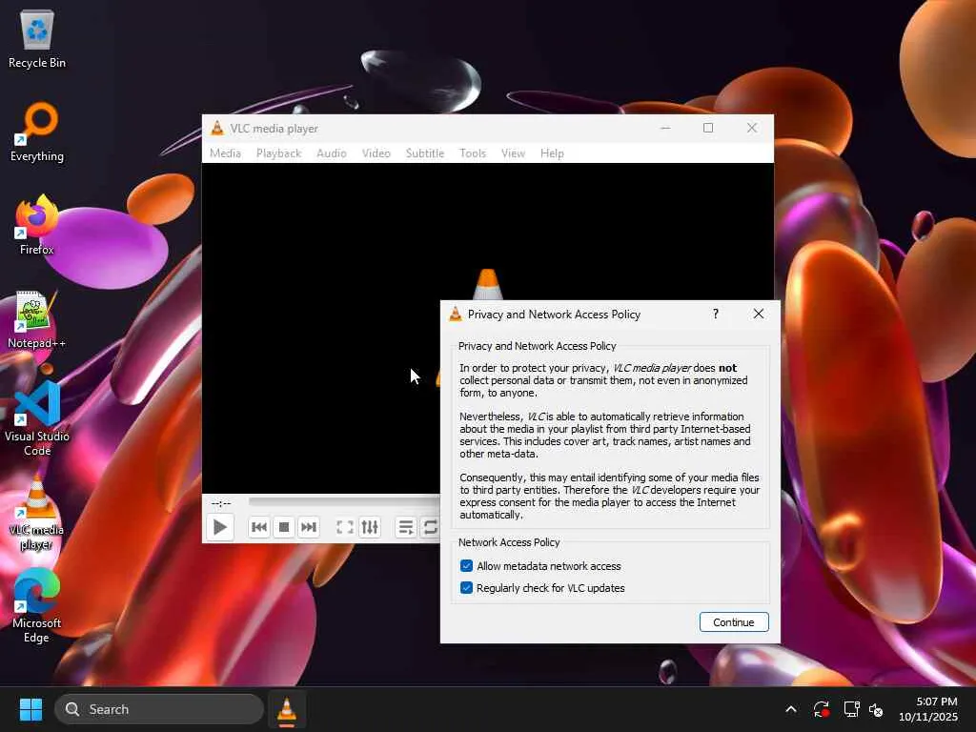This screenshot has height=732, width=976.
Task: Click the Play button in VLC
Action: coord(220,527)
